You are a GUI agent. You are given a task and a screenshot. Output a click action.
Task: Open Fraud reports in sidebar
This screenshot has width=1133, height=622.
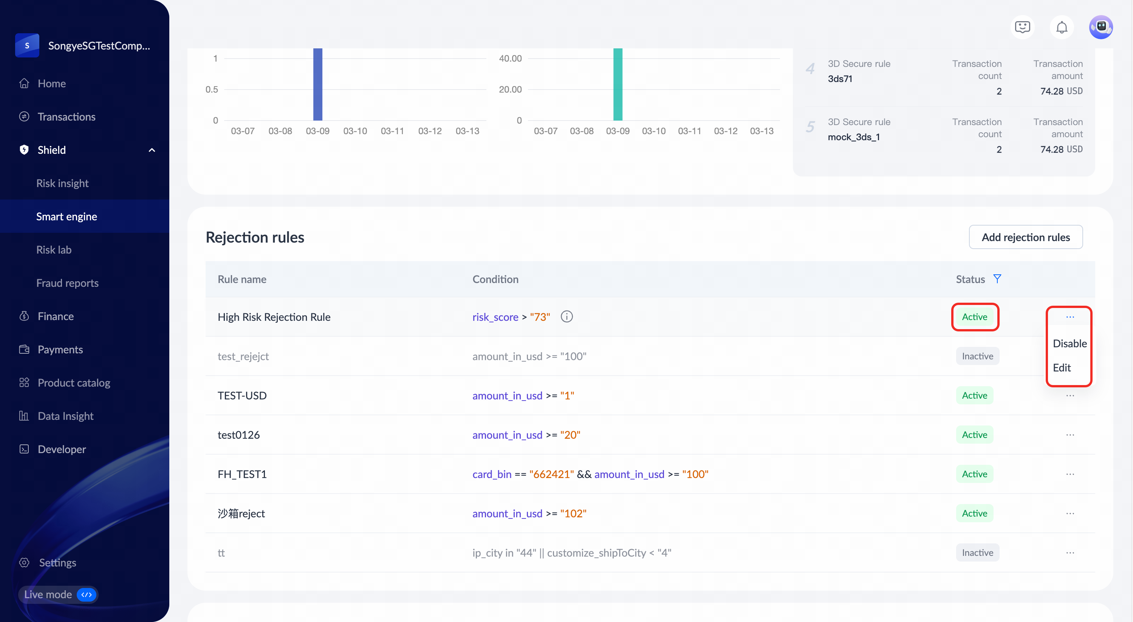67,283
